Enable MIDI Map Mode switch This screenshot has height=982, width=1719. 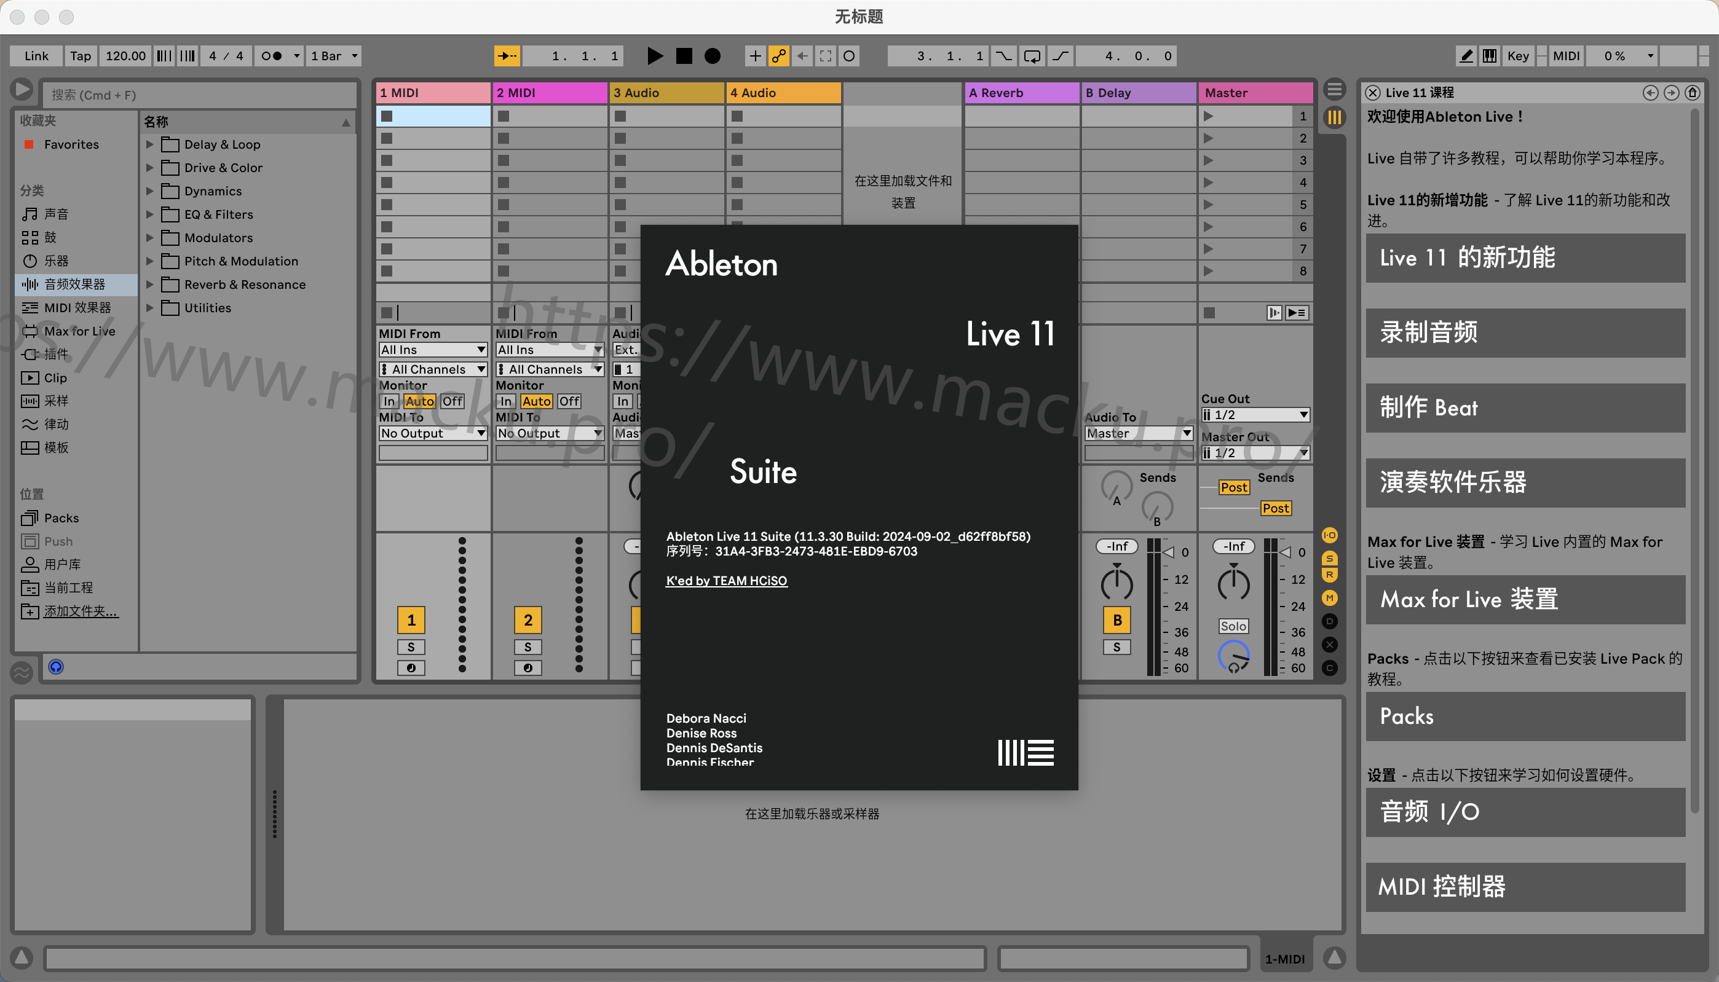pyautogui.click(x=1566, y=56)
